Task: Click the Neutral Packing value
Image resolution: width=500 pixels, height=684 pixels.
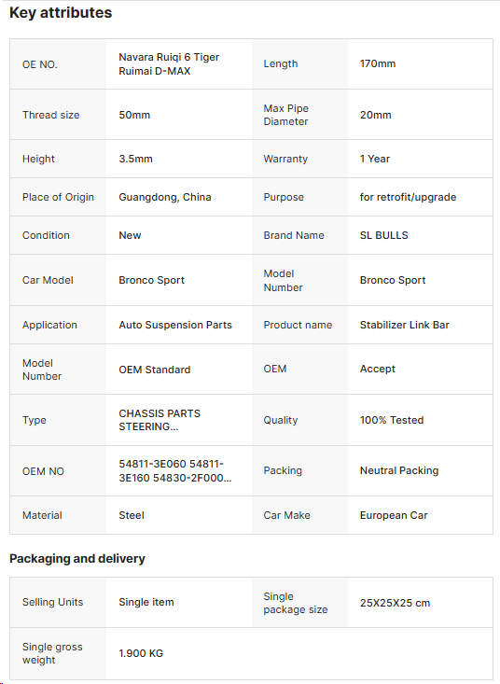Action: (x=399, y=470)
